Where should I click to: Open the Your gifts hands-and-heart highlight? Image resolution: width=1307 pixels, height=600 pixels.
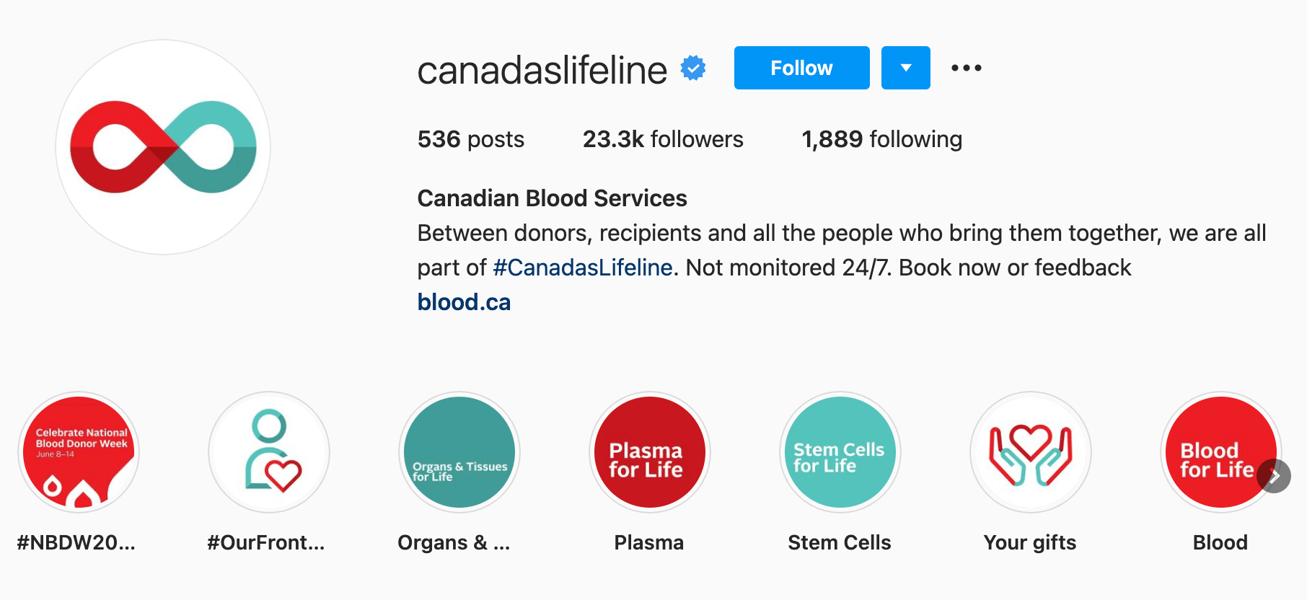coord(1031,452)
